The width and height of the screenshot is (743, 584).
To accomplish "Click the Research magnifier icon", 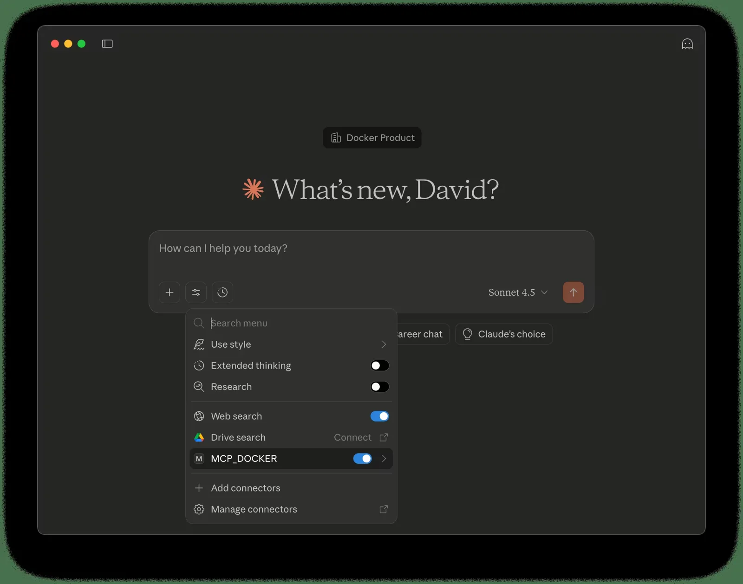I will coord(199,387).
